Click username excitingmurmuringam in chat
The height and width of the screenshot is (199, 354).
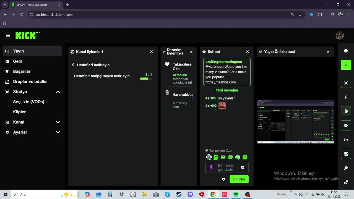(224, 62)
